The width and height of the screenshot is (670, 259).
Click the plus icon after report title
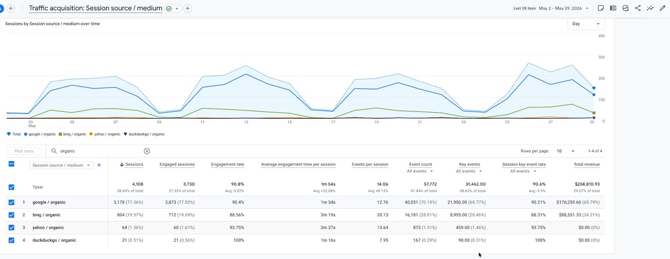(x=188, y=8)
